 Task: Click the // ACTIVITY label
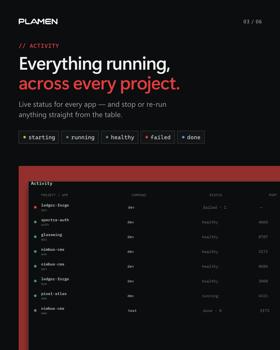(x=39, y=46)
